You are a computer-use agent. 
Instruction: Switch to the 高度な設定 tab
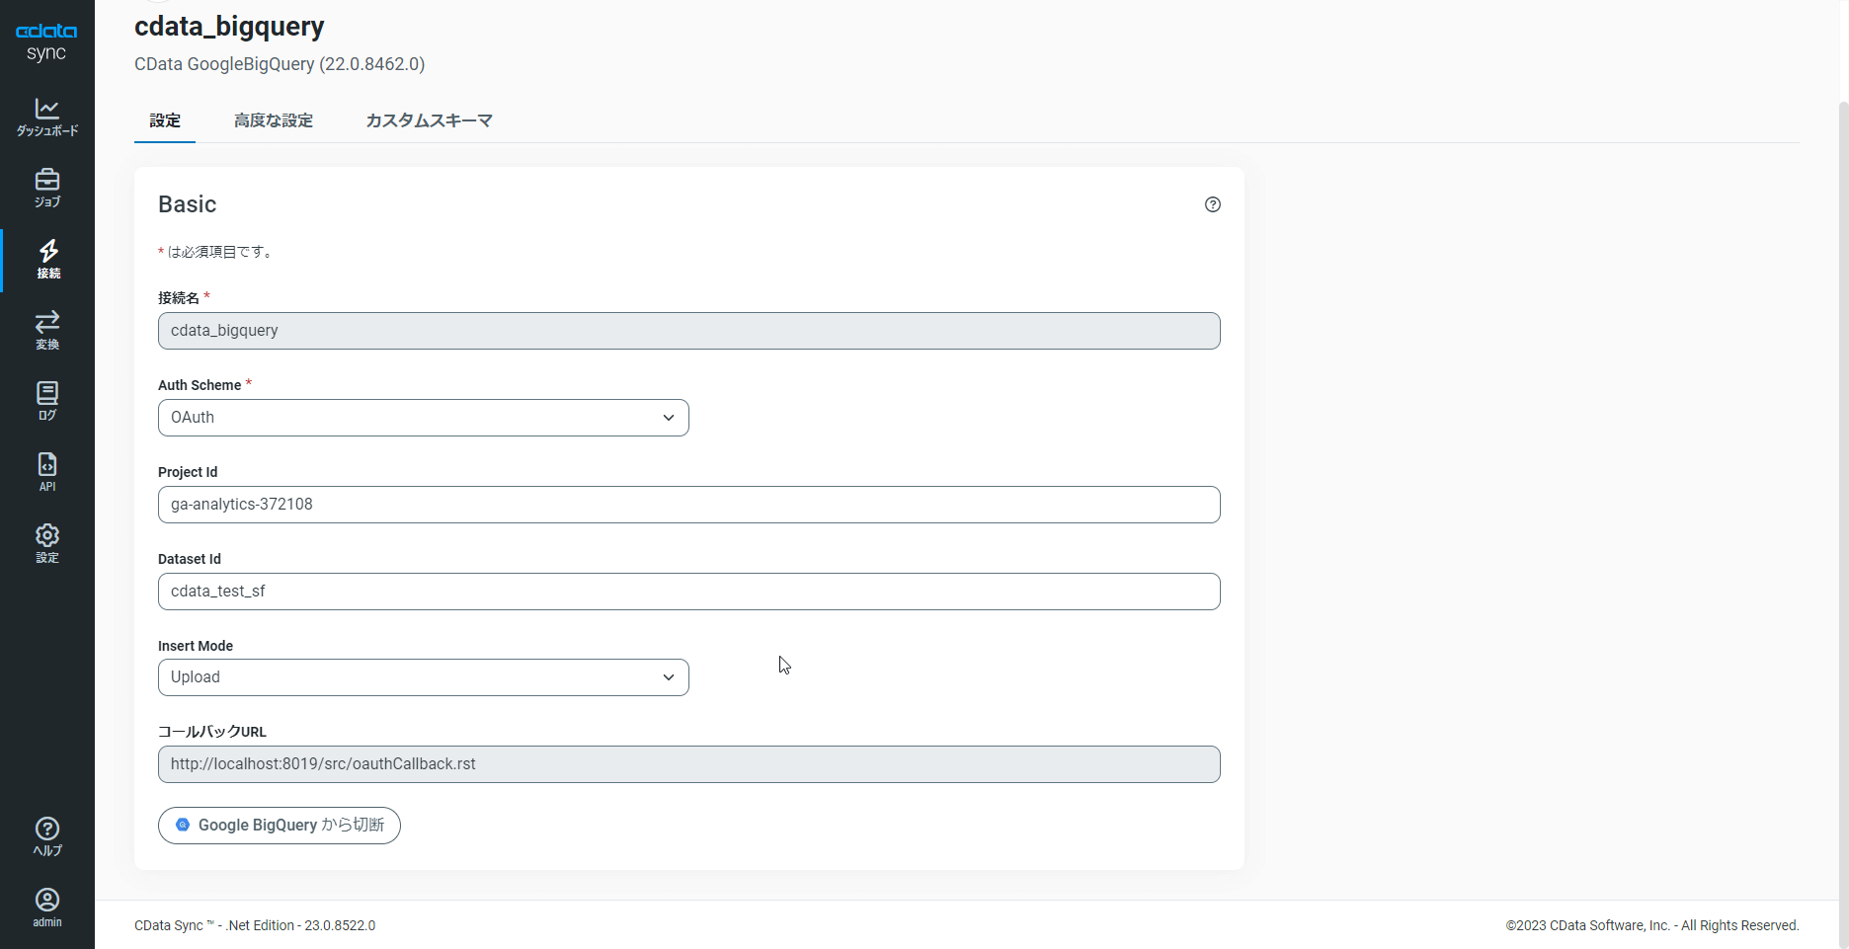pyautogui.click(x=274, y=120)
